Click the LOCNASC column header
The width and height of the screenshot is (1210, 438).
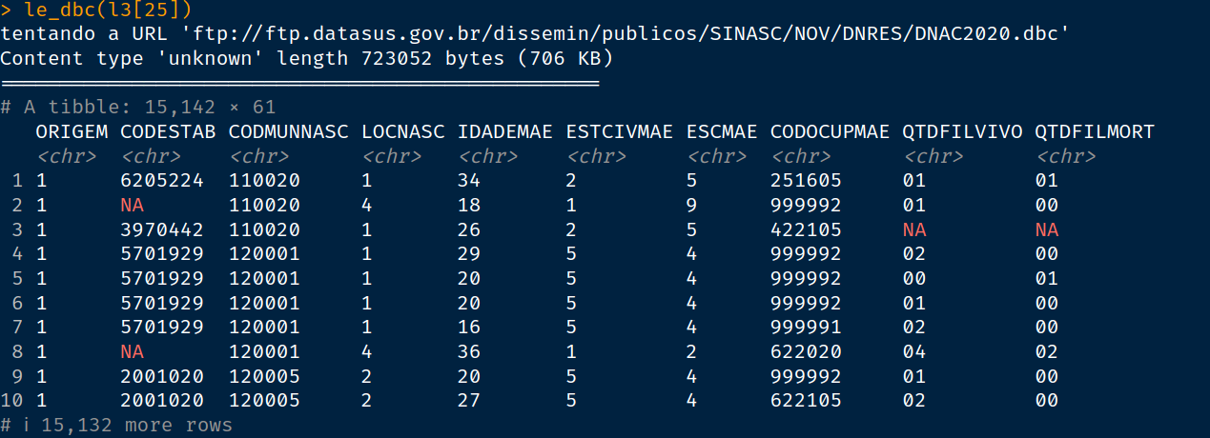click(403, 131)
